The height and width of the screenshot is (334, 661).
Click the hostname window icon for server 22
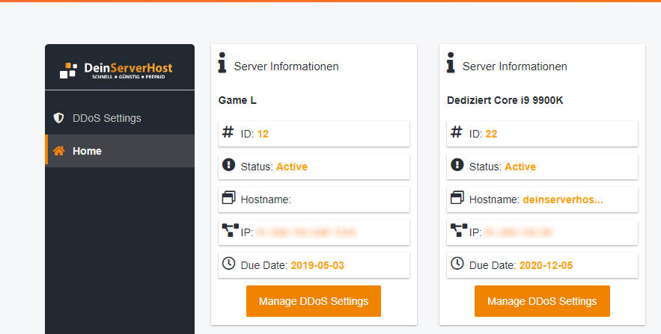457,198
